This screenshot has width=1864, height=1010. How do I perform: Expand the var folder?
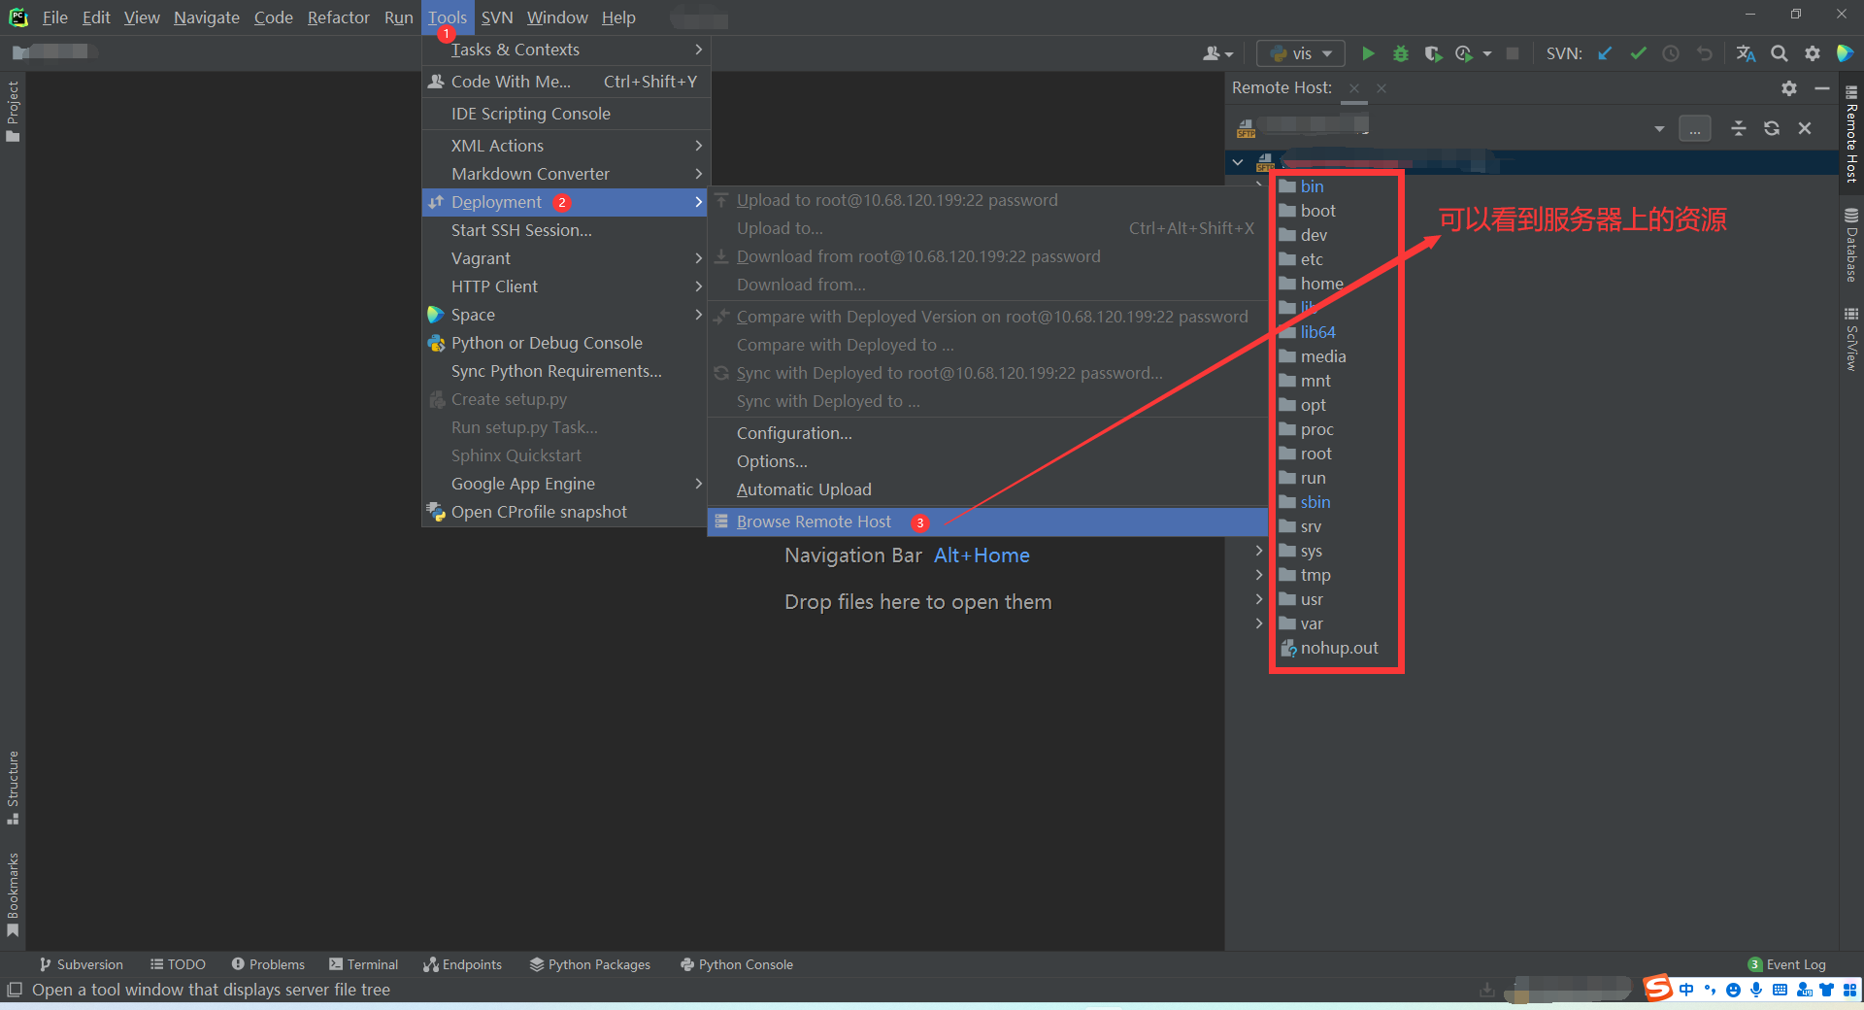(1259, 623)
